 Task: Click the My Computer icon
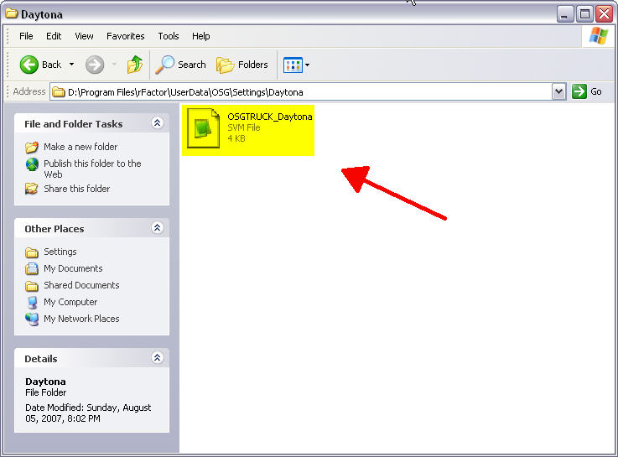tap(32, 303)
